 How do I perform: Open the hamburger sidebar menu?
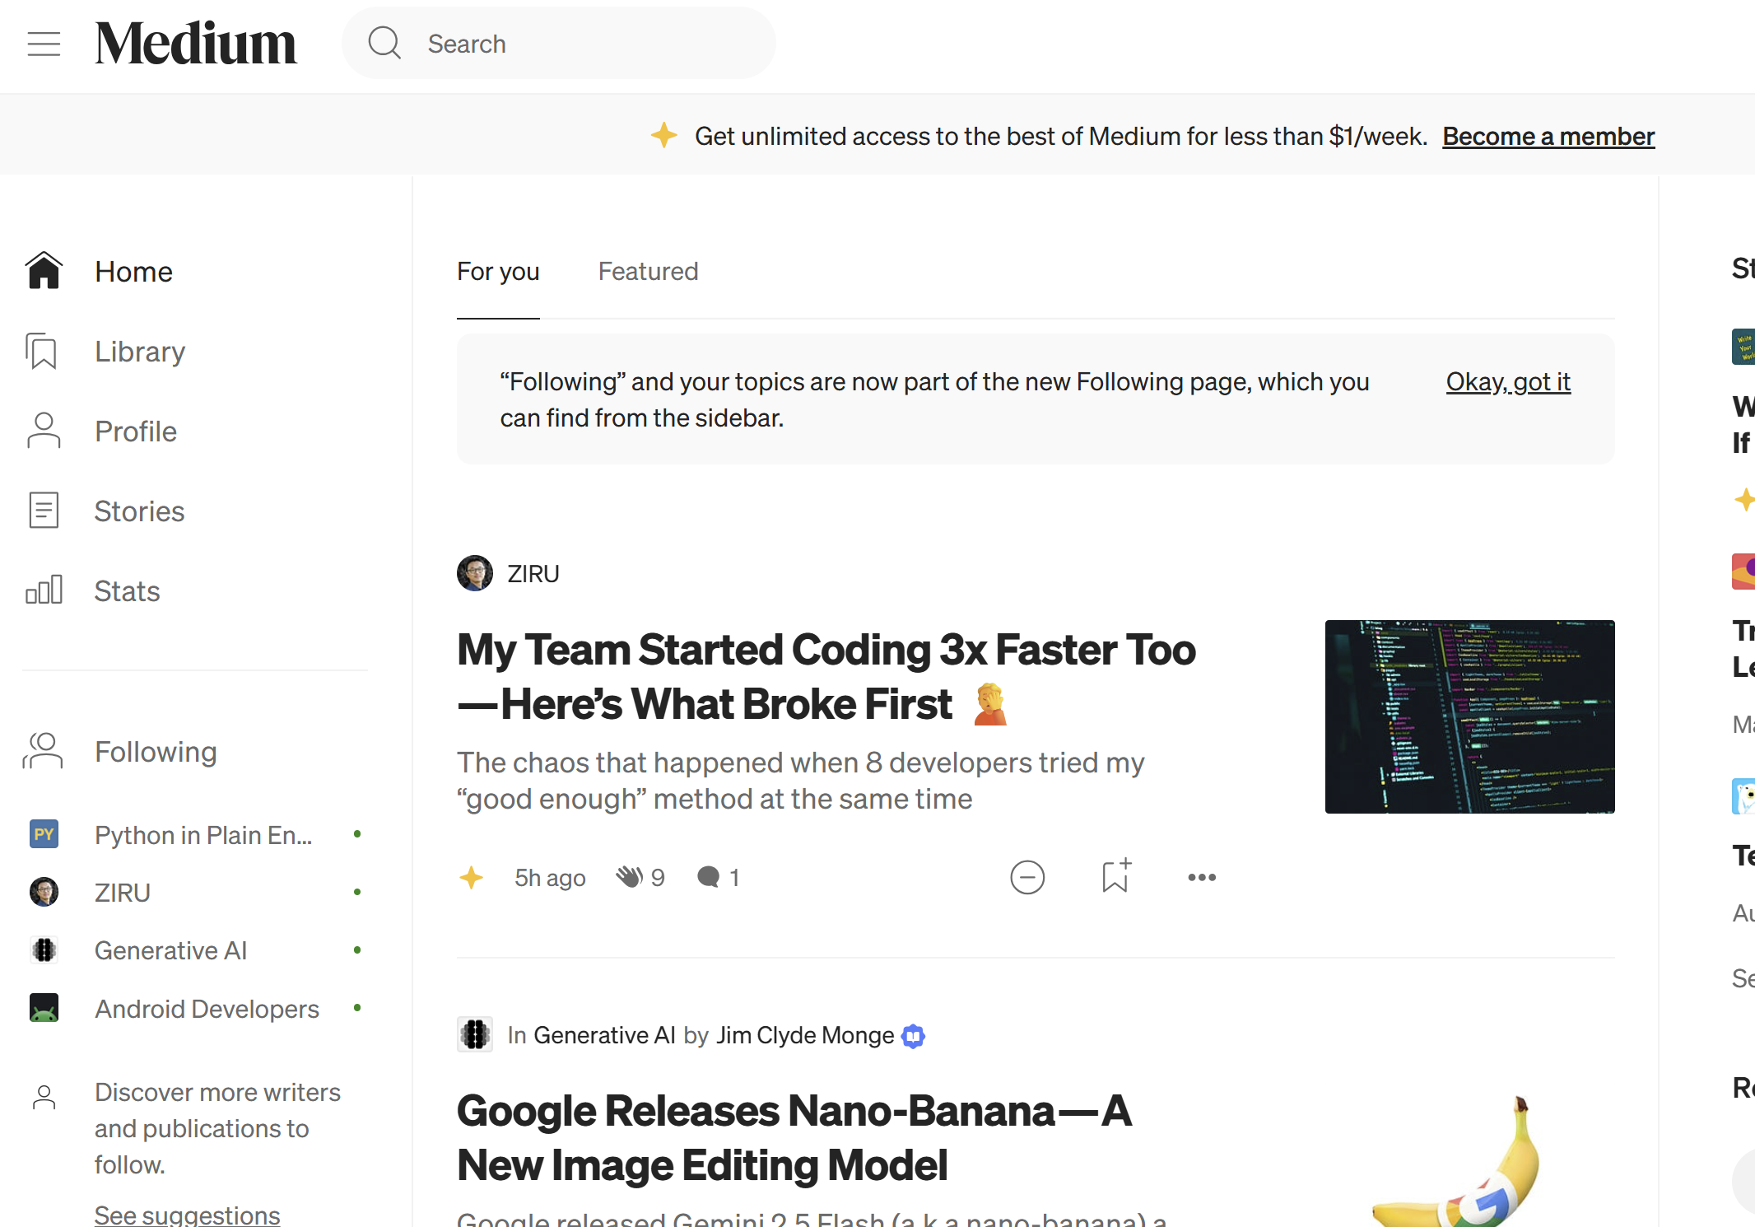[x=44, y=44]
